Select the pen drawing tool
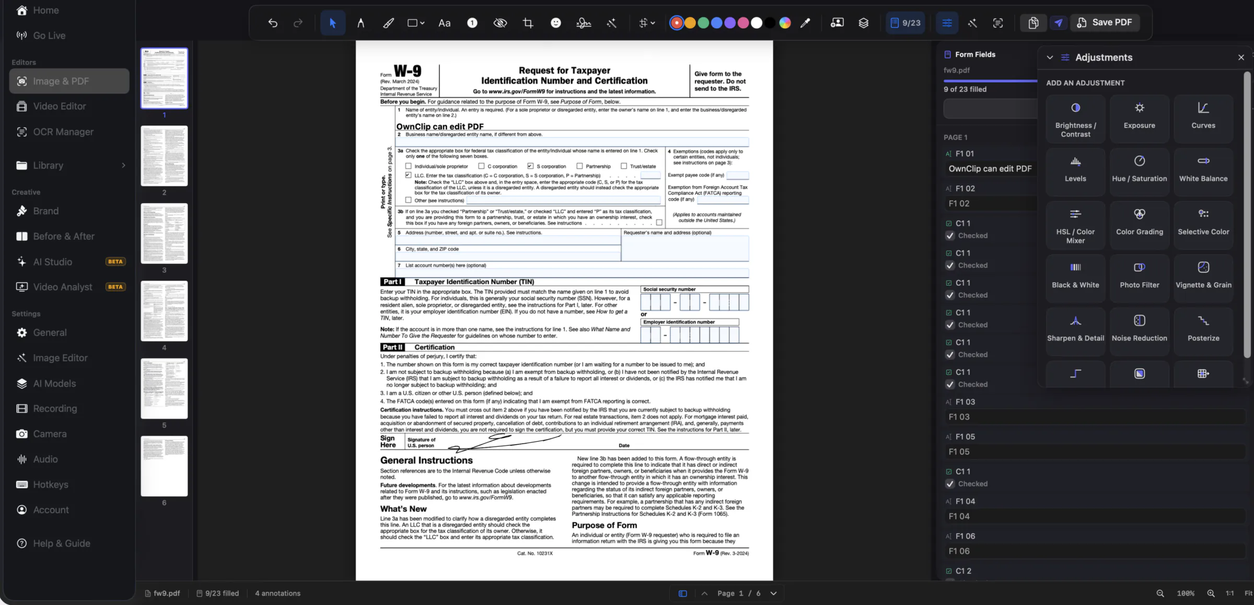 click(361, 23)
